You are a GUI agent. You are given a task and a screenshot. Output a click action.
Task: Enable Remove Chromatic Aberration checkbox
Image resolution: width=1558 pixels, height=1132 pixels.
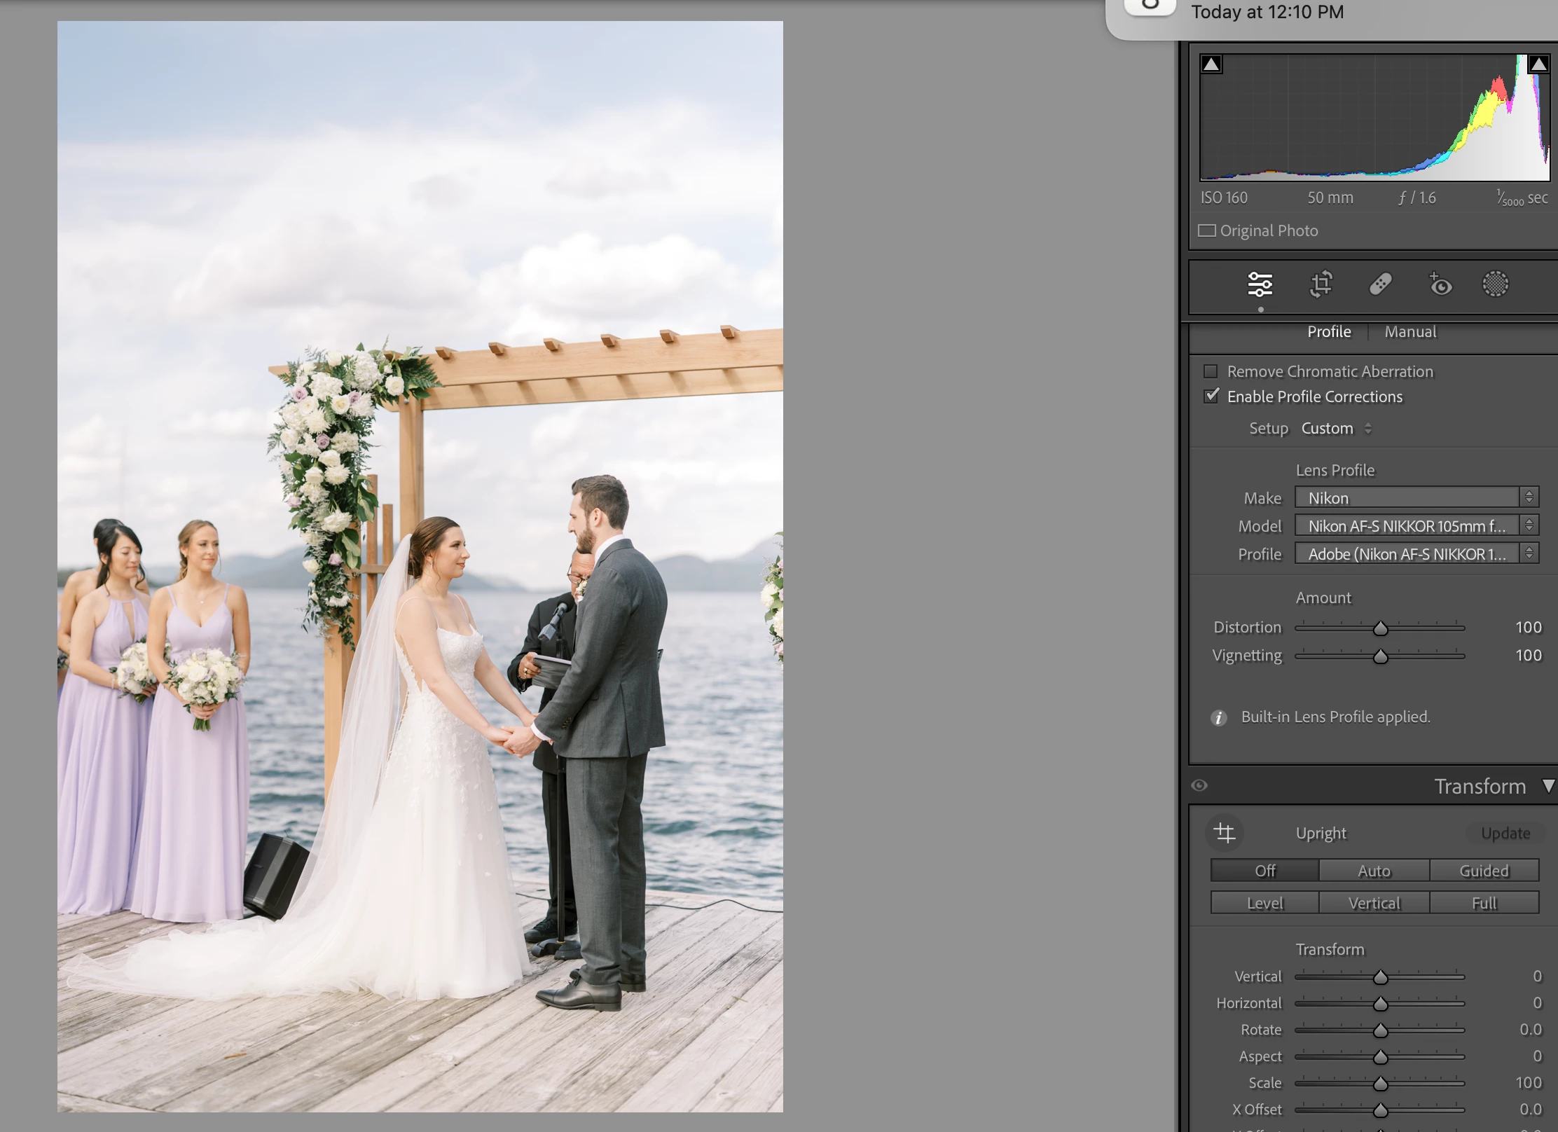pos(1211,371)
